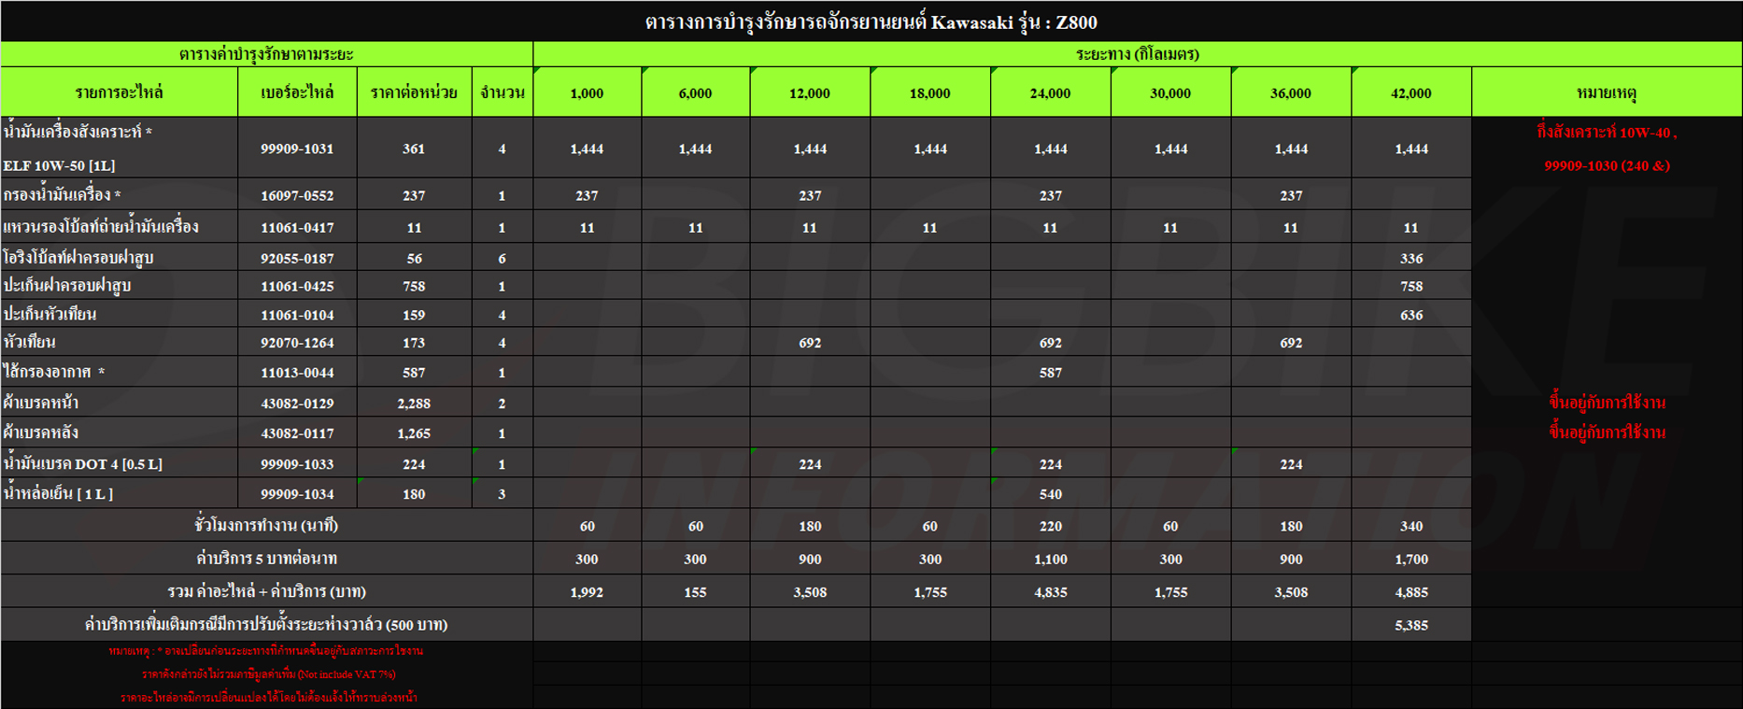Click the unit price 173 cell
The image size is (1743, 709).
point(414,342)
